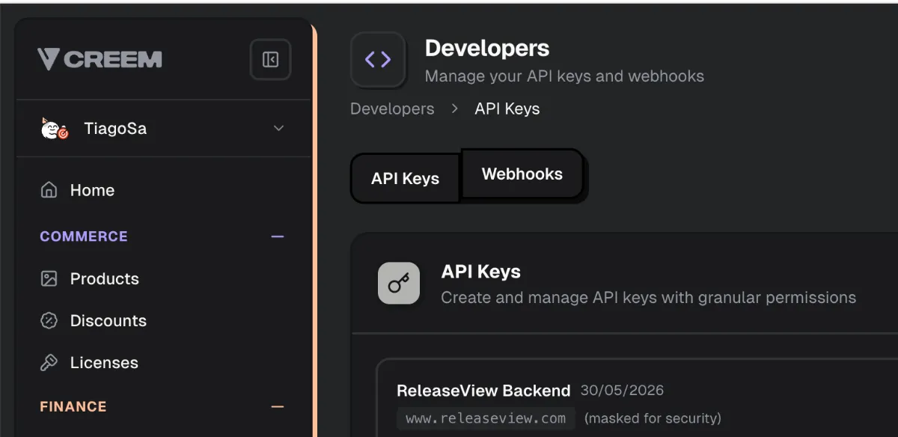The width and height of the screenshot is (898, 437).
Task: Click the Finance section heading
Action: [x=73, y=407]
